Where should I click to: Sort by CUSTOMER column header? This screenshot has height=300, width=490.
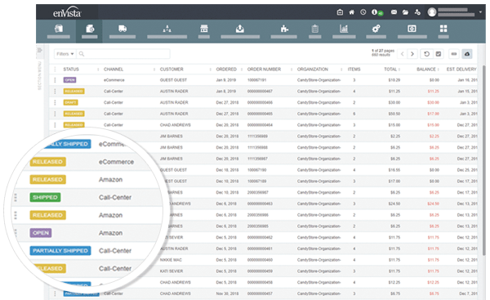[171, 69]
